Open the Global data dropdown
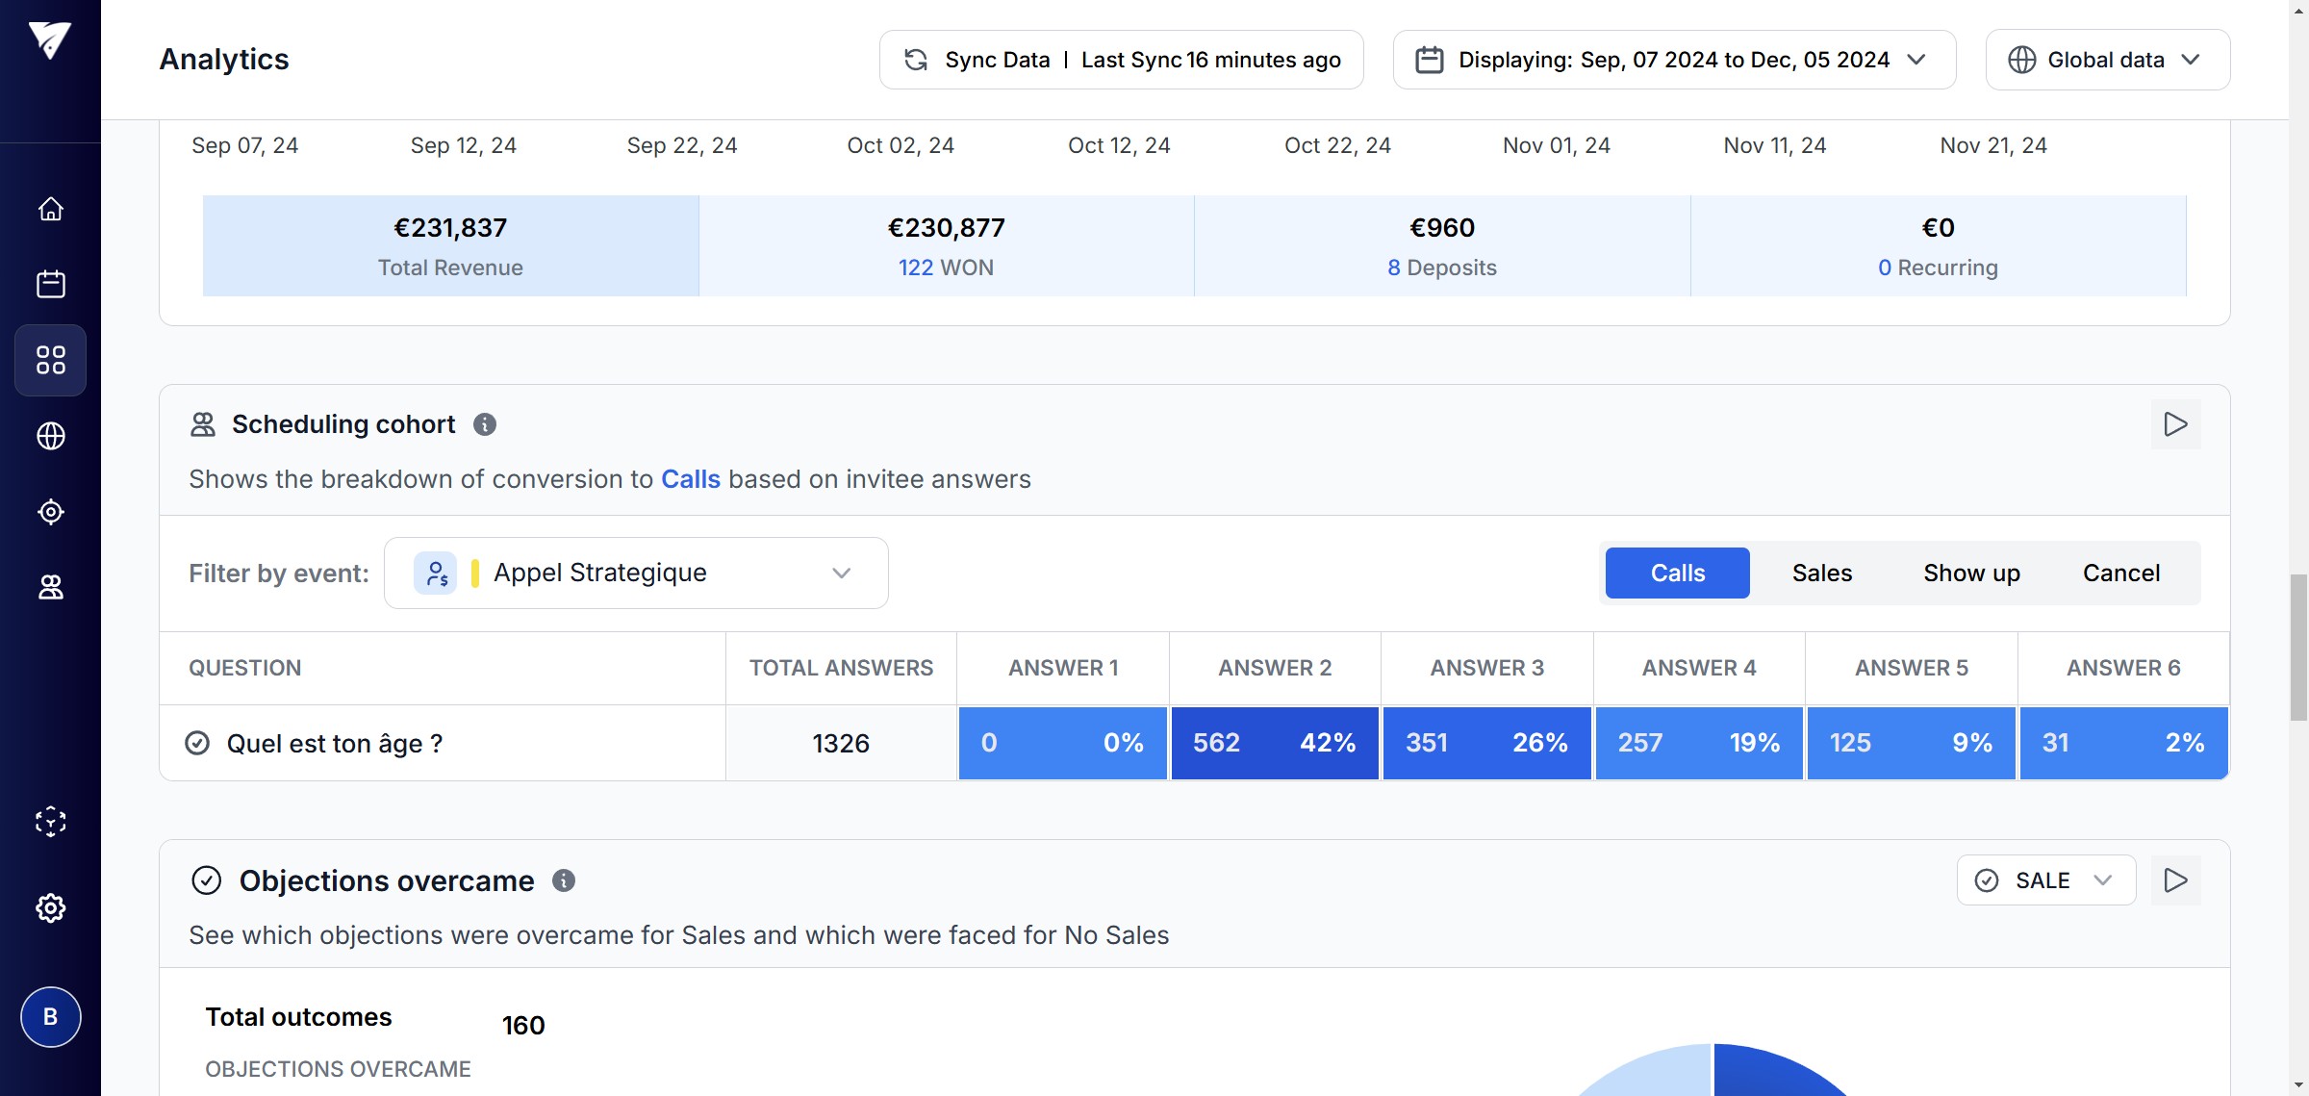This screenshot has width=2309, height=1096. pyautogui.click(x=2107, y=60)
